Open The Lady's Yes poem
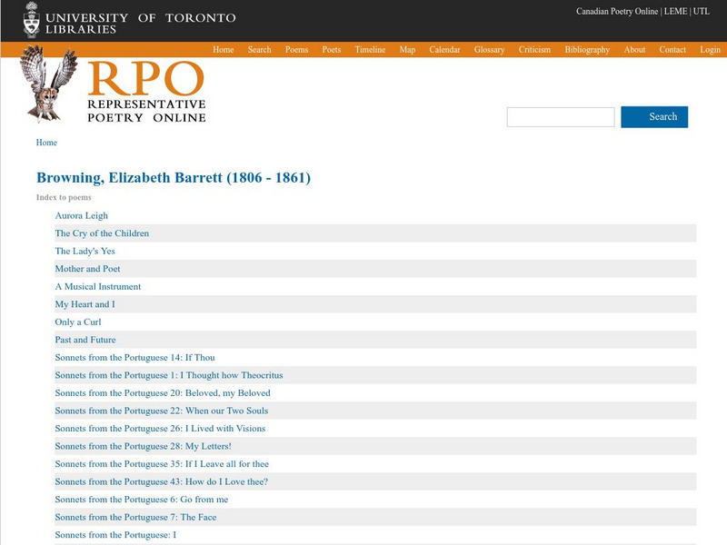This screenshot has height=545, width=727. (85, 251)
